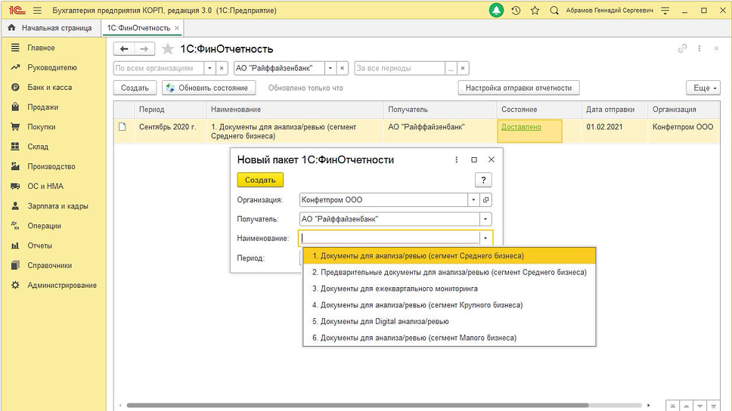Open the Еще dropdown button
Screen dimensions: 732x411
click(703, 88)
